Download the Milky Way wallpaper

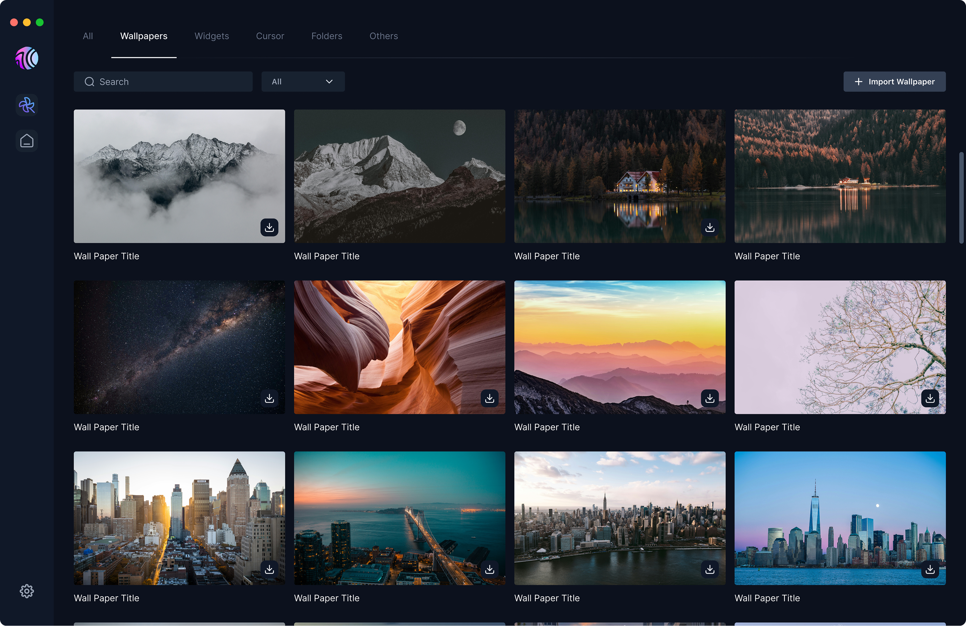click(269, 399)
